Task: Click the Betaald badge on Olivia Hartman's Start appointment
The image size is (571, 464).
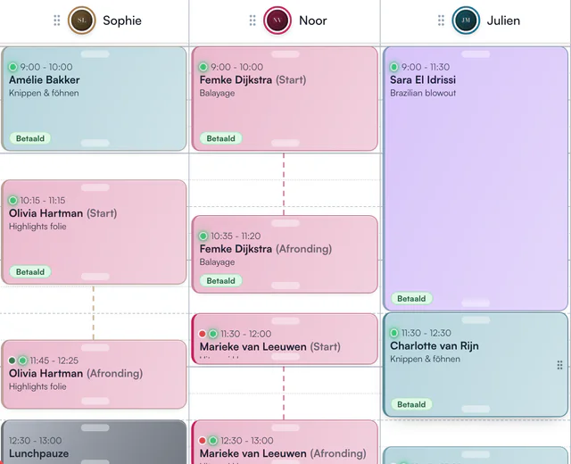Action: [30, 271]
